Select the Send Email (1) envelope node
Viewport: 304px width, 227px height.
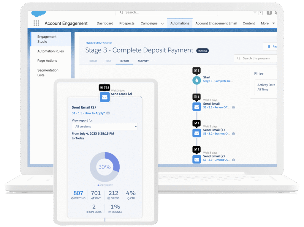(196, 133)
